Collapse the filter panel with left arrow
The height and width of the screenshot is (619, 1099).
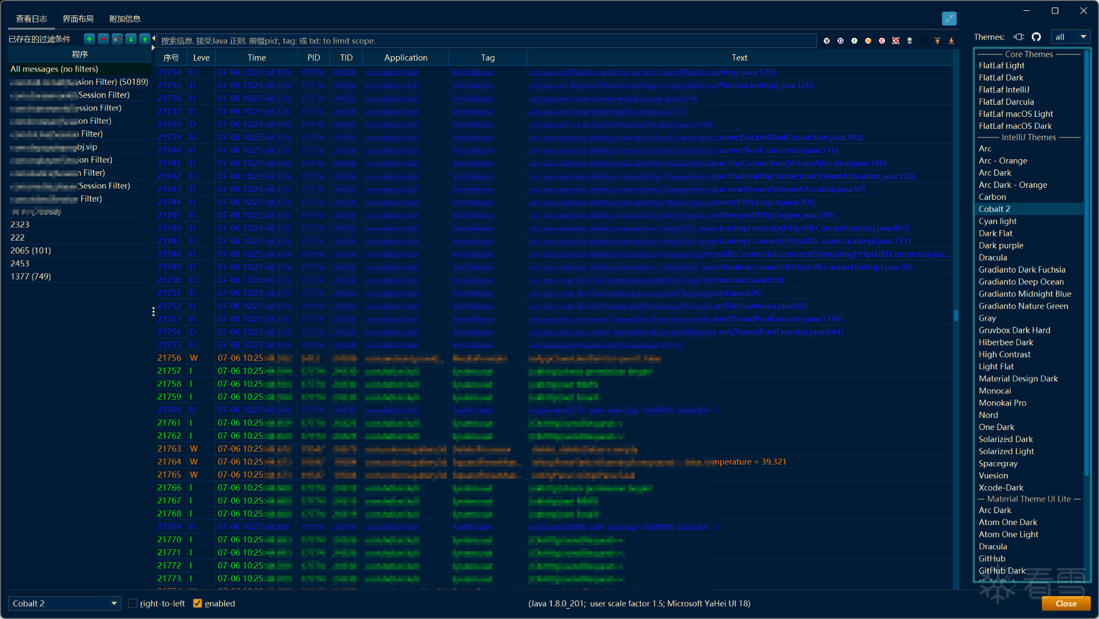[x=153, y=38]
